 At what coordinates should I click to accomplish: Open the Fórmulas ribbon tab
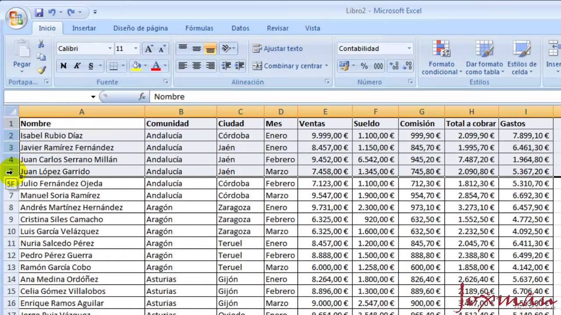(199, 28)
